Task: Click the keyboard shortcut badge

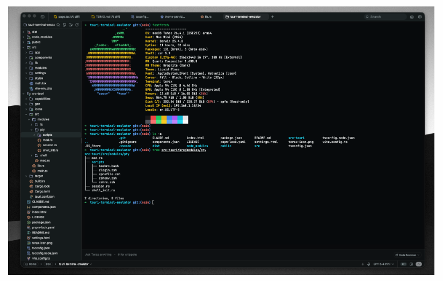Action: pos(403,264)
